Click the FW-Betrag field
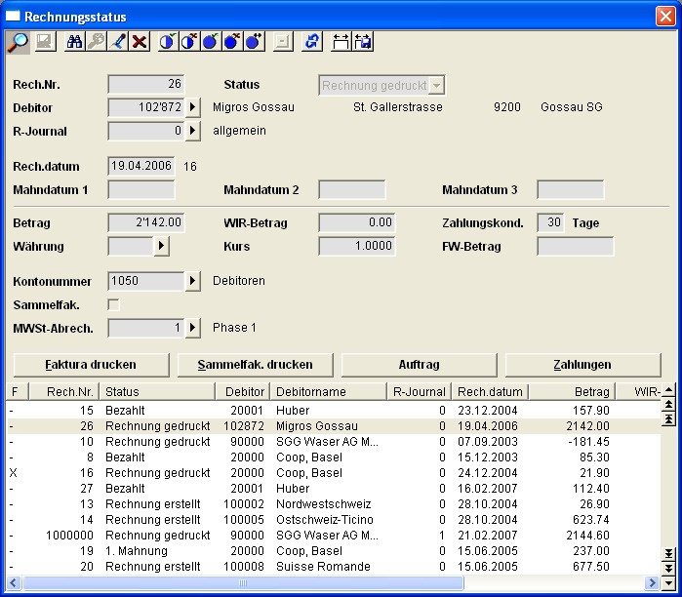Viewport: 682px width, 597px height. 576,246
